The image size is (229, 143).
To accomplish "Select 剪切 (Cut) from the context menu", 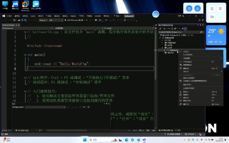I will point(186,92).
